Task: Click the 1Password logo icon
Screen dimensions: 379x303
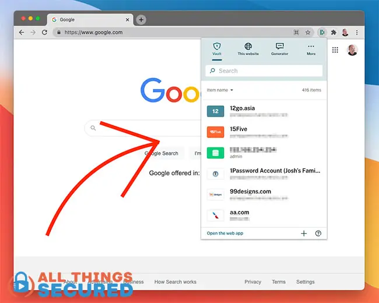Action: coord(215,174)
